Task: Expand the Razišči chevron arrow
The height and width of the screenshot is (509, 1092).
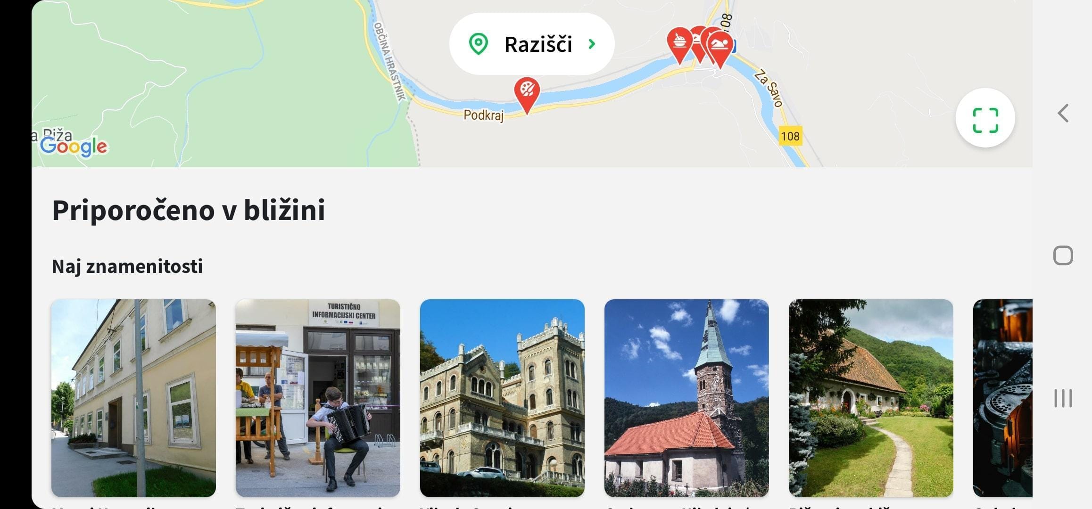Action: click(x=592, y=44)
